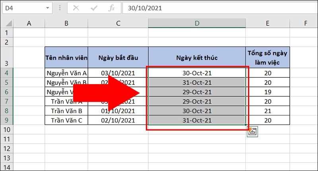This screenshot has width=318, height=171.
Task: Select column A header
Action: coord(29,23)
